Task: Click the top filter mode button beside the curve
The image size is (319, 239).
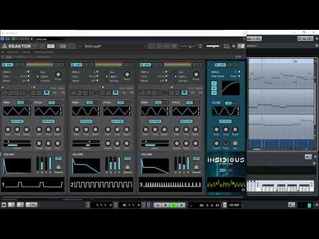Action: (x=214, y=83)
